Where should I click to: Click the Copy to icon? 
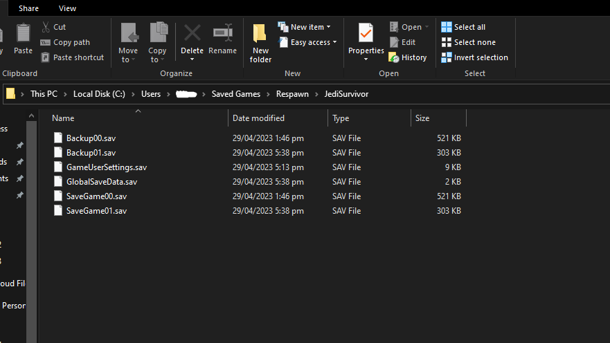tap(159, 33)
